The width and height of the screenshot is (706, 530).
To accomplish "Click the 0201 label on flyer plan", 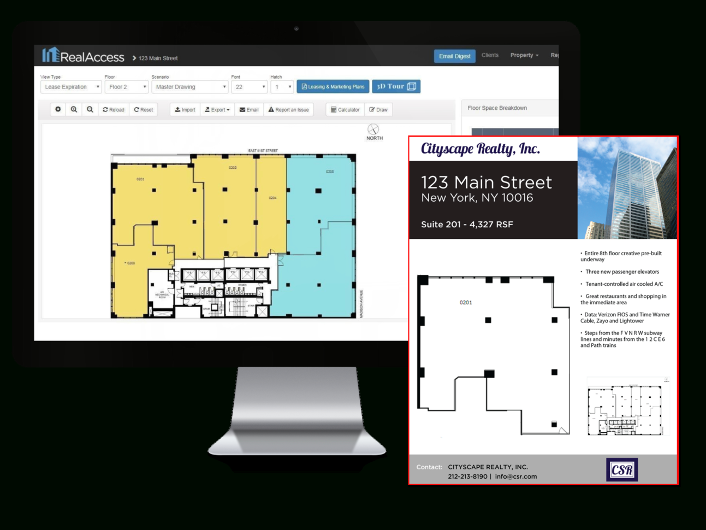I will pyautogui.click(x=466, y=302).
